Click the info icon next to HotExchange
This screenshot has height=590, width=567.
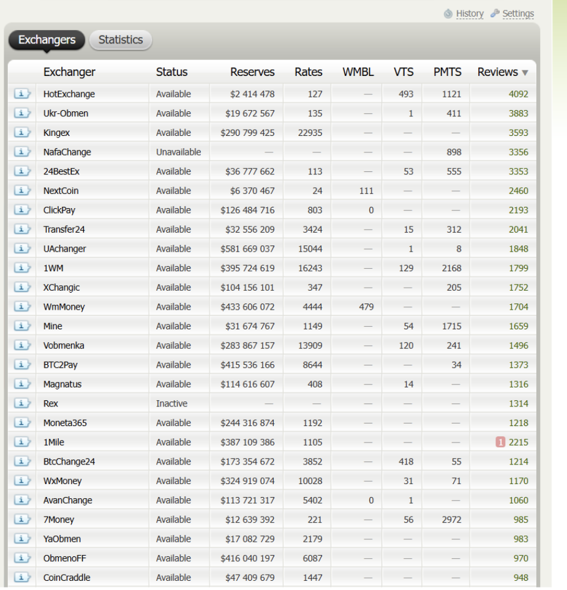(x=22, y=94)
